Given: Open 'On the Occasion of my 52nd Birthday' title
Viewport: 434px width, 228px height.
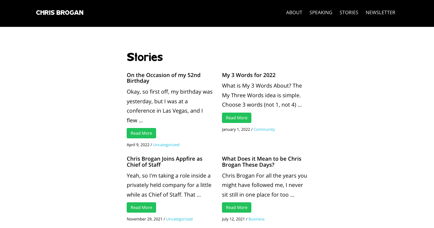Looking at the screenshot, I should (164, 78).
